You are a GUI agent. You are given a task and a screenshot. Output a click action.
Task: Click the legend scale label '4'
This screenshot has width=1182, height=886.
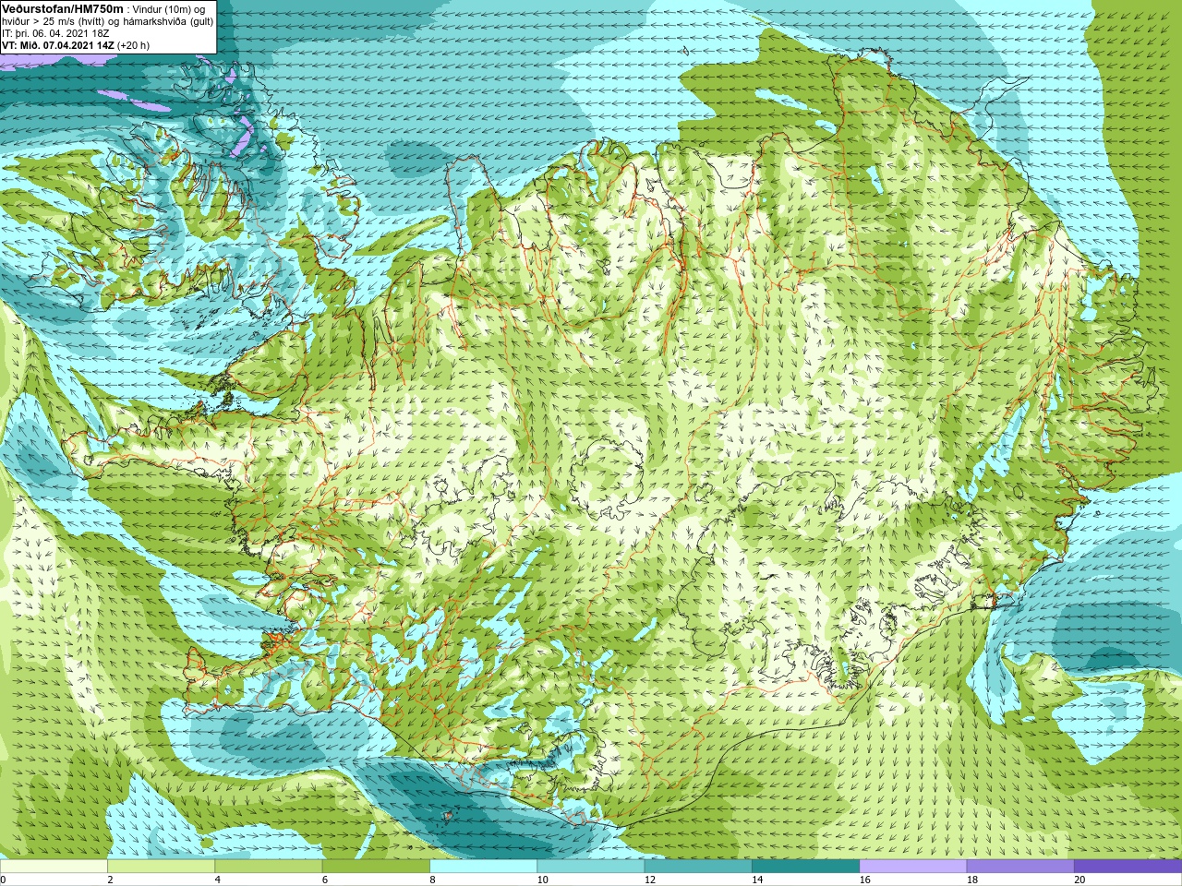tap(218, 880)
